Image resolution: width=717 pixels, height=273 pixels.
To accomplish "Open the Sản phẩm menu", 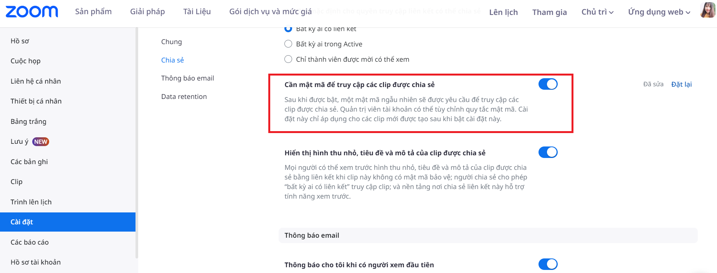I will tap(93, 12).
